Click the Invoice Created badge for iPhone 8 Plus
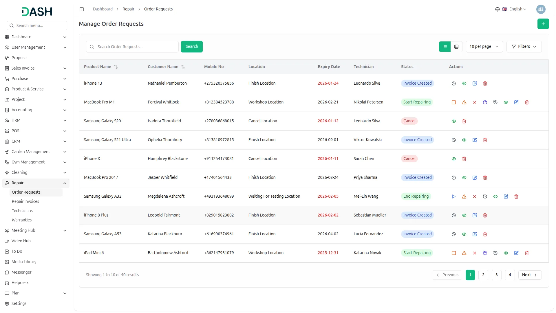 click(417, 215)
